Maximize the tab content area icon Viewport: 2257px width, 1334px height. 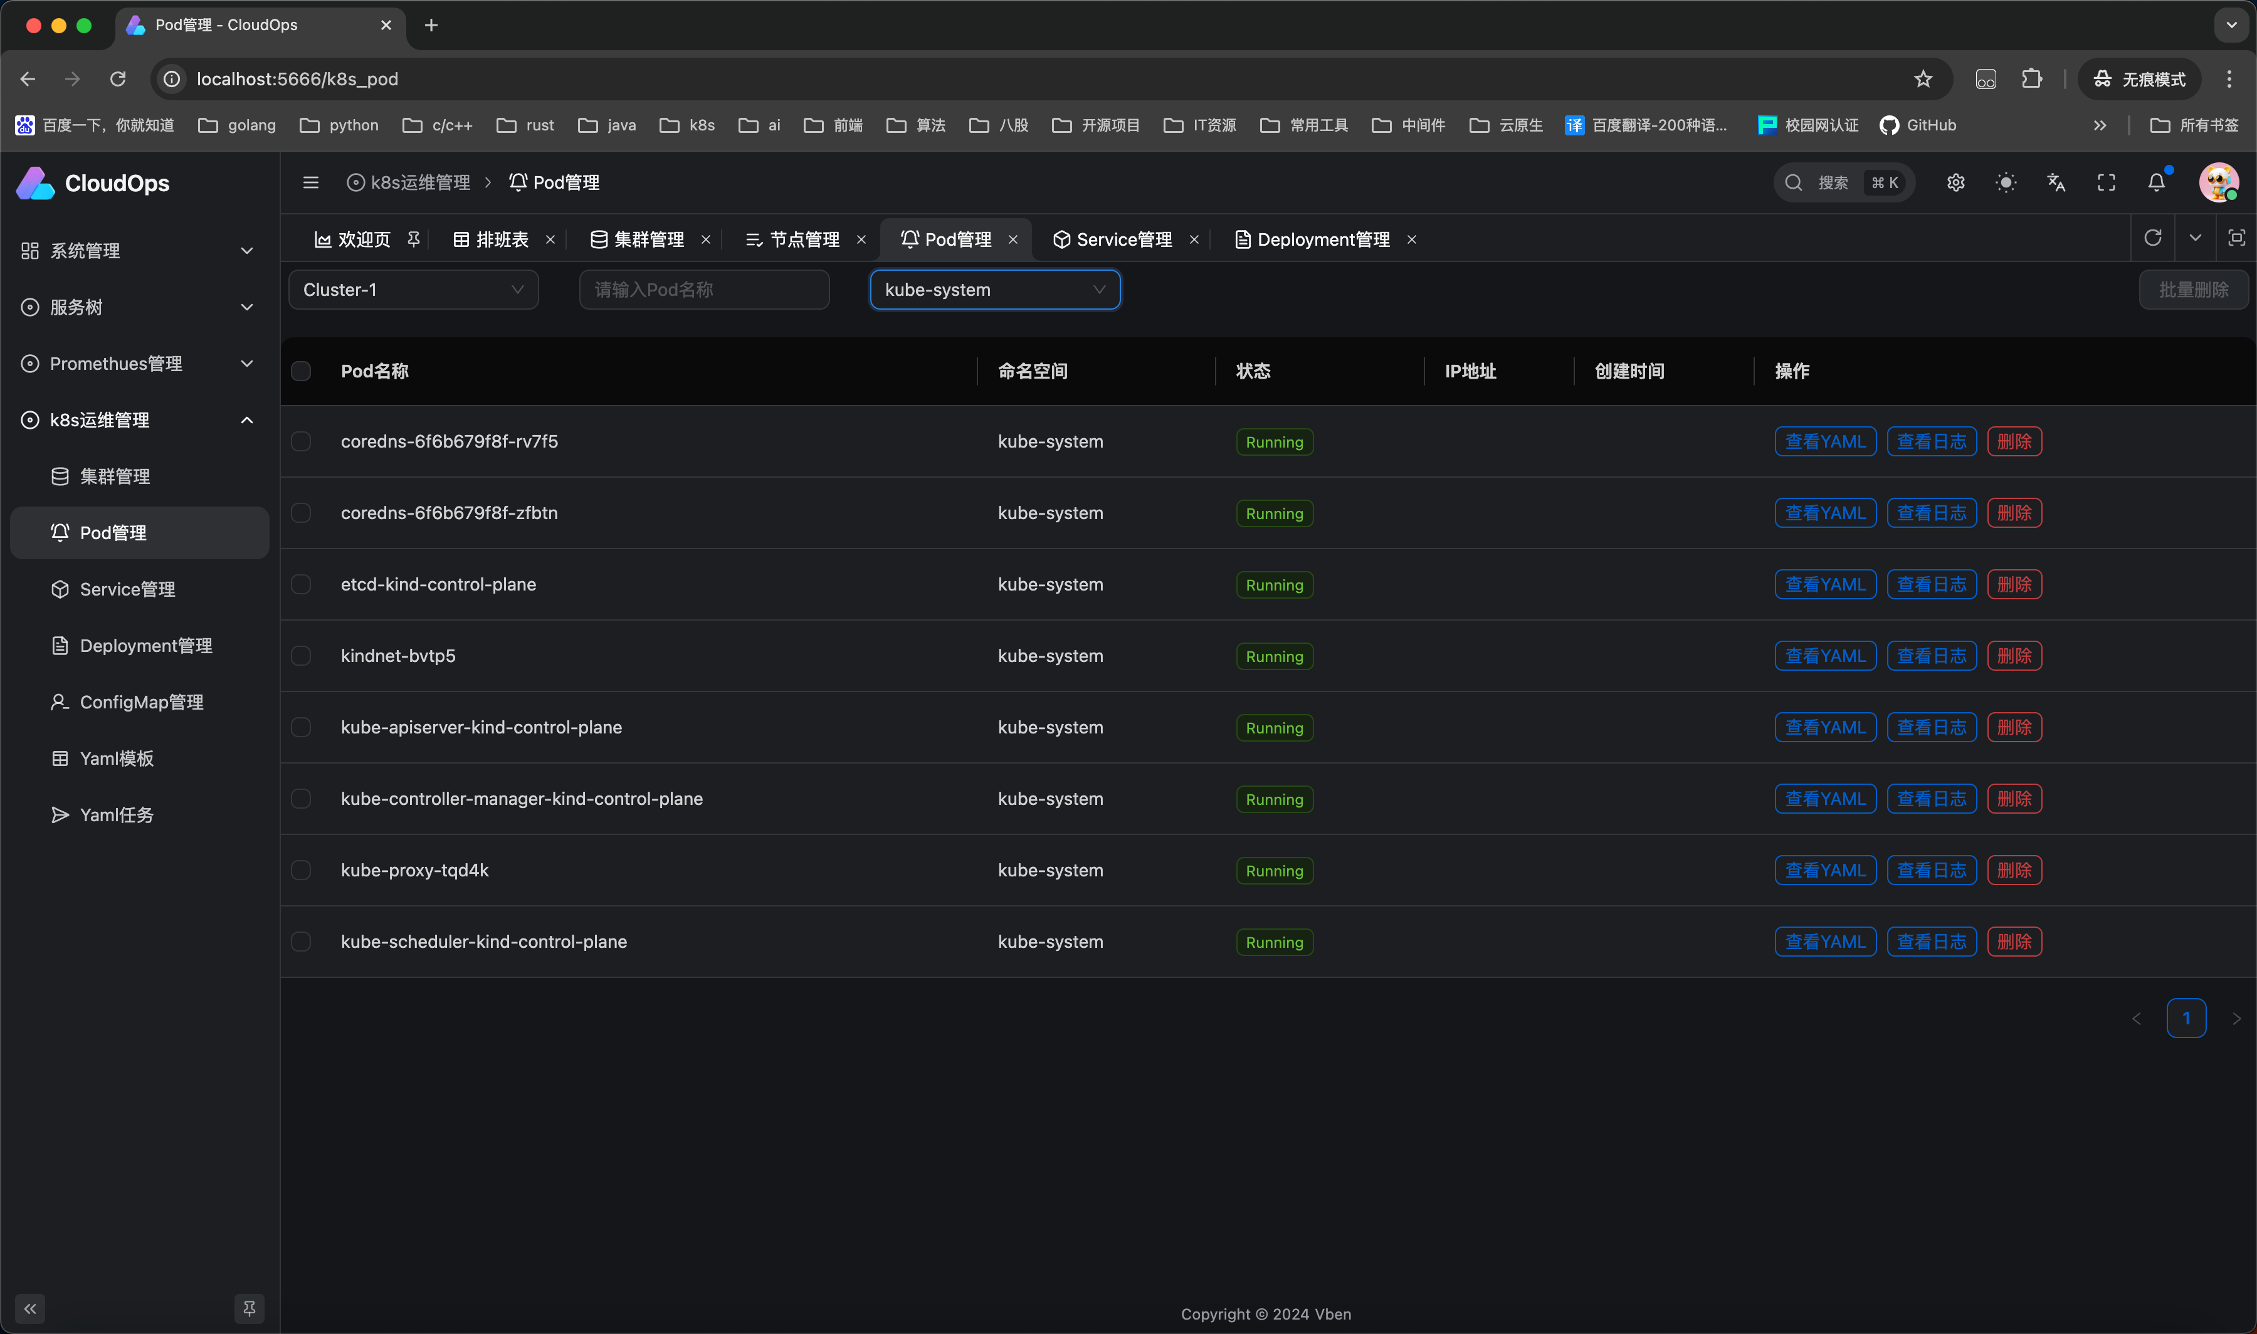[2236, 238]
